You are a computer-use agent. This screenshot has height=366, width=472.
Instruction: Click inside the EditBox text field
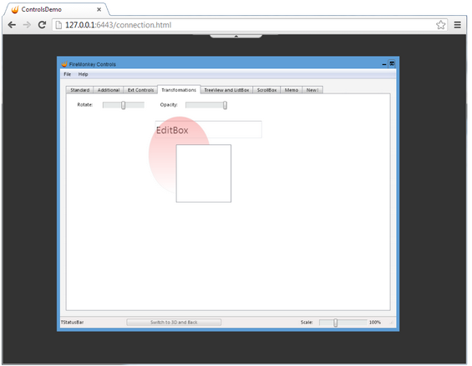[x=208, y=130]
